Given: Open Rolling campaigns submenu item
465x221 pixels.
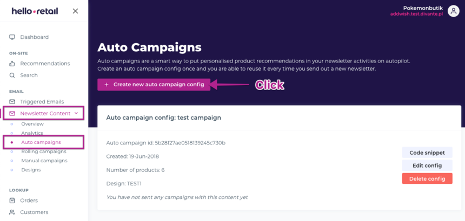Looking at the screenshot, I should pos(43,151).
